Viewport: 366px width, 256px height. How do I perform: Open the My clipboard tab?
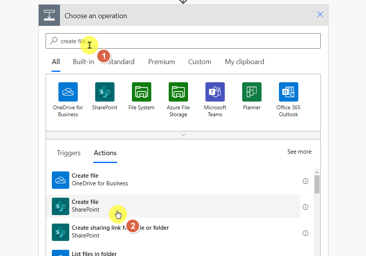[x=245, y=62]
